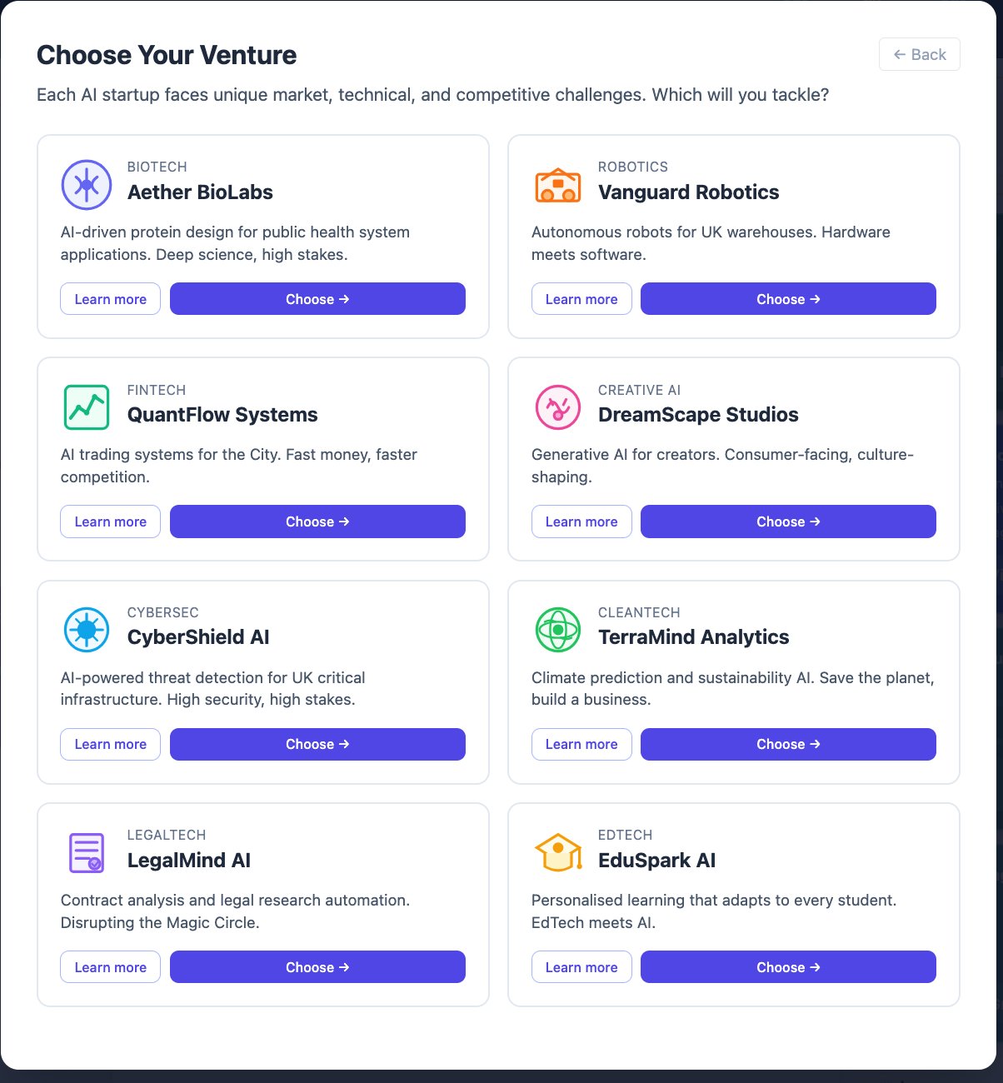Click the EduSpark AI graduation cap icon
1003x1083 pixels.
click(557, 852)
